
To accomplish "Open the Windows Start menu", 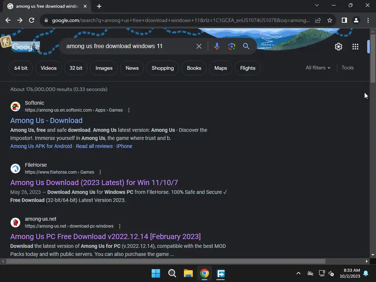I will point(156,273).
